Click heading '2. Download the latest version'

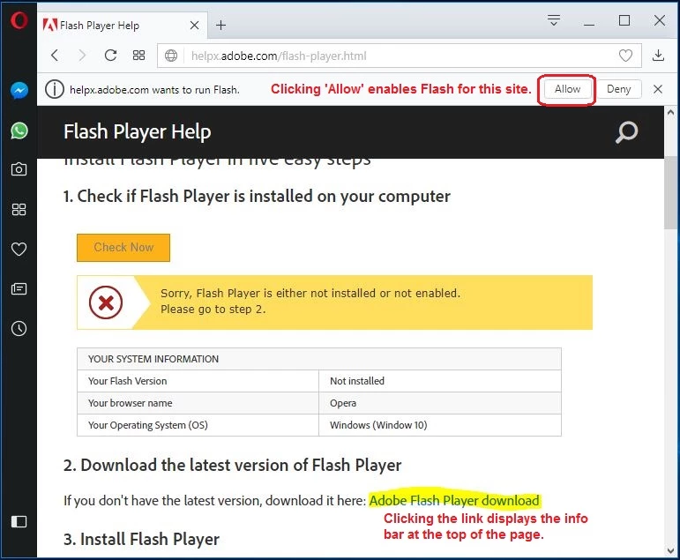click(233, 465)
